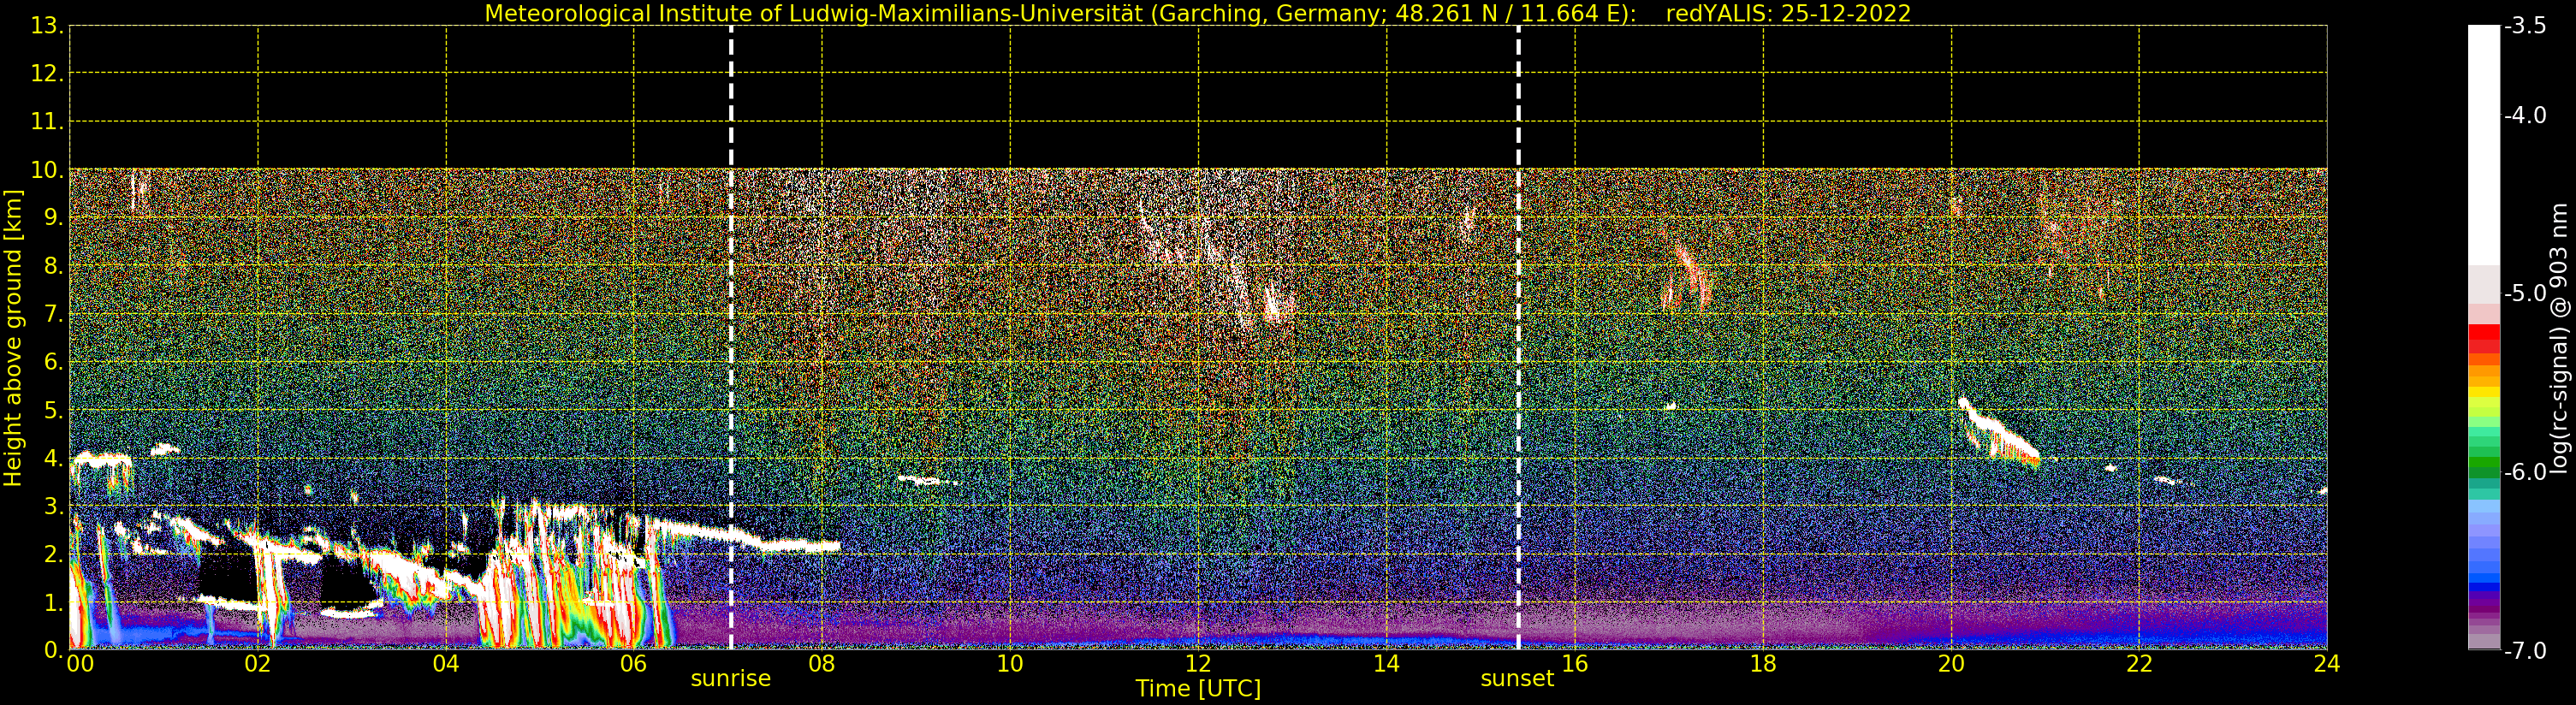Click the plot title text mentioning Garching, Germany
This screenshot has width=2576, height=705.
pyautogui.click(x=1061, y=14)
